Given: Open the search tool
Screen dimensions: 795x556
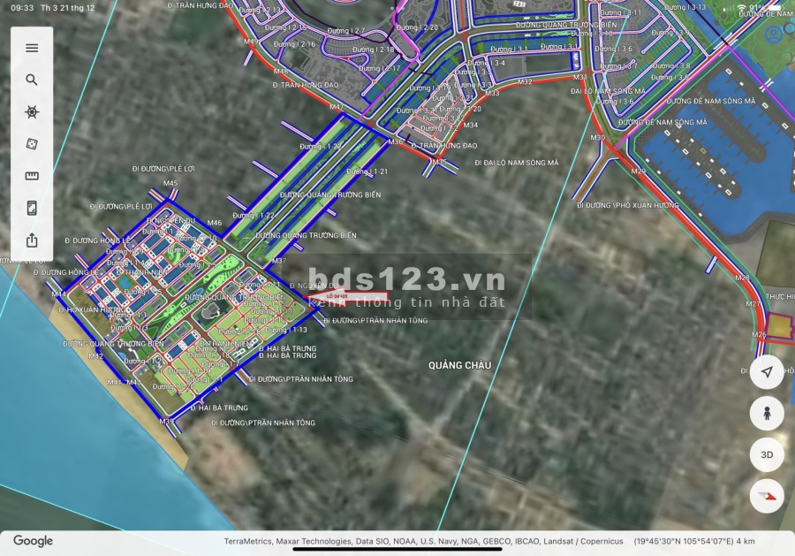Looking at the screenshot, I should pyautogui.click(x=32, y=80).
